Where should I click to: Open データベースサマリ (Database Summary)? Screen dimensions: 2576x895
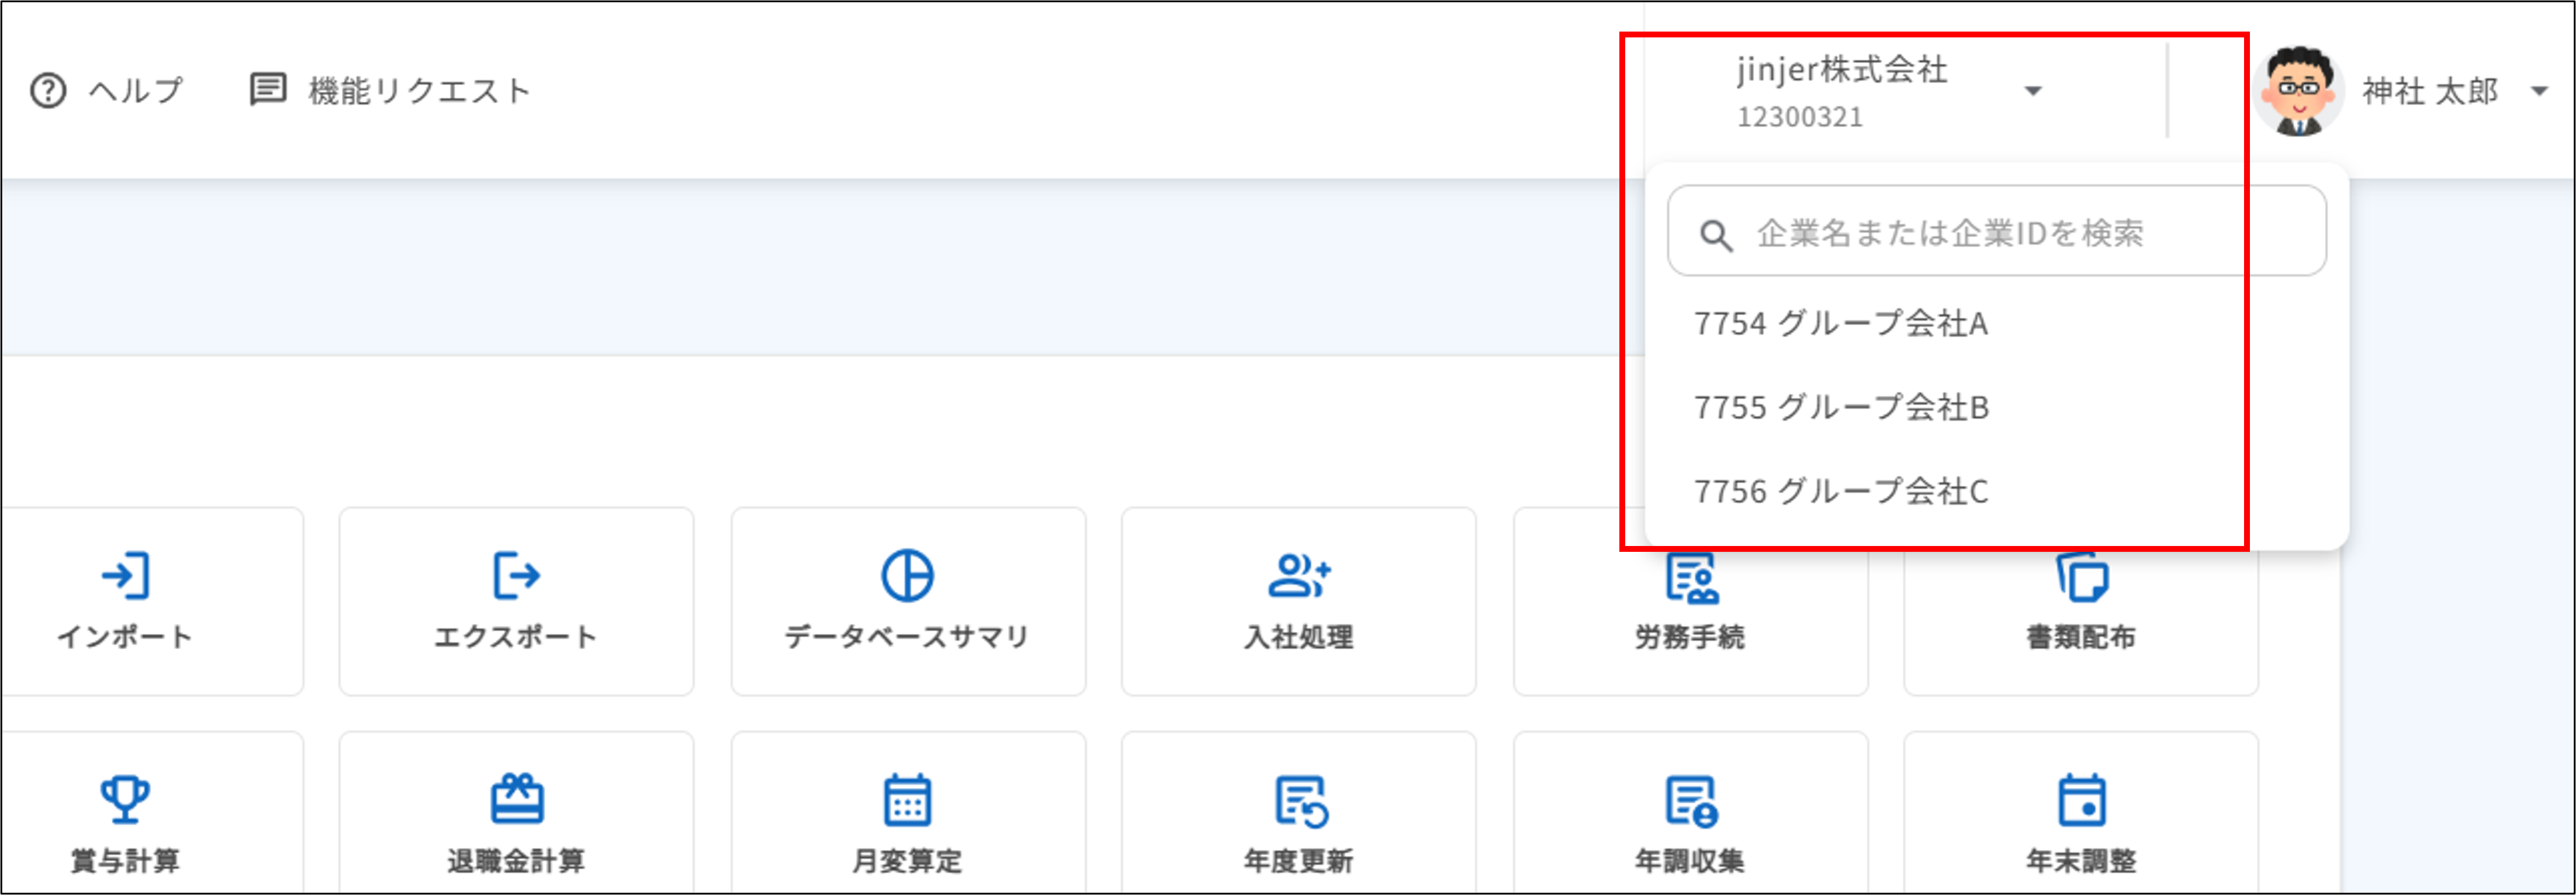pyautogui.click(x=907, y=600)
